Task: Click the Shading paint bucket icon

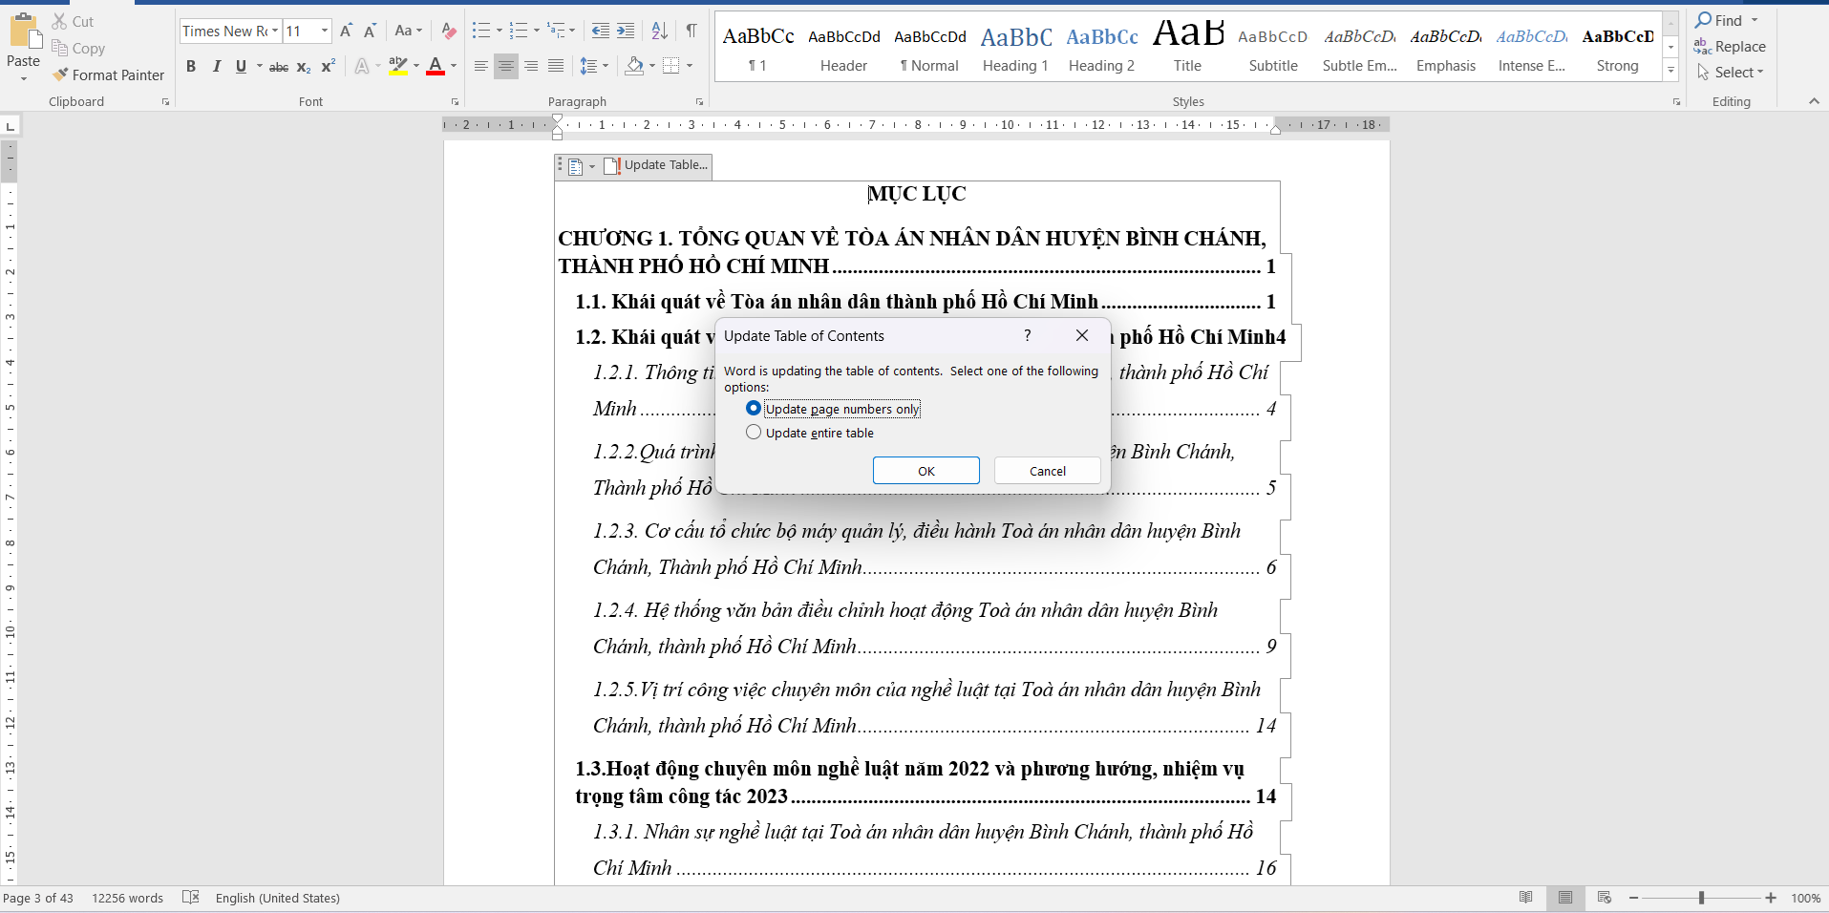Action: point(634,66)
